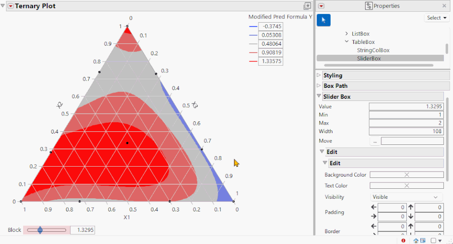453x244 pixels.
Task: Collapse the Slider Box section
Action: [x=319, y=96]
